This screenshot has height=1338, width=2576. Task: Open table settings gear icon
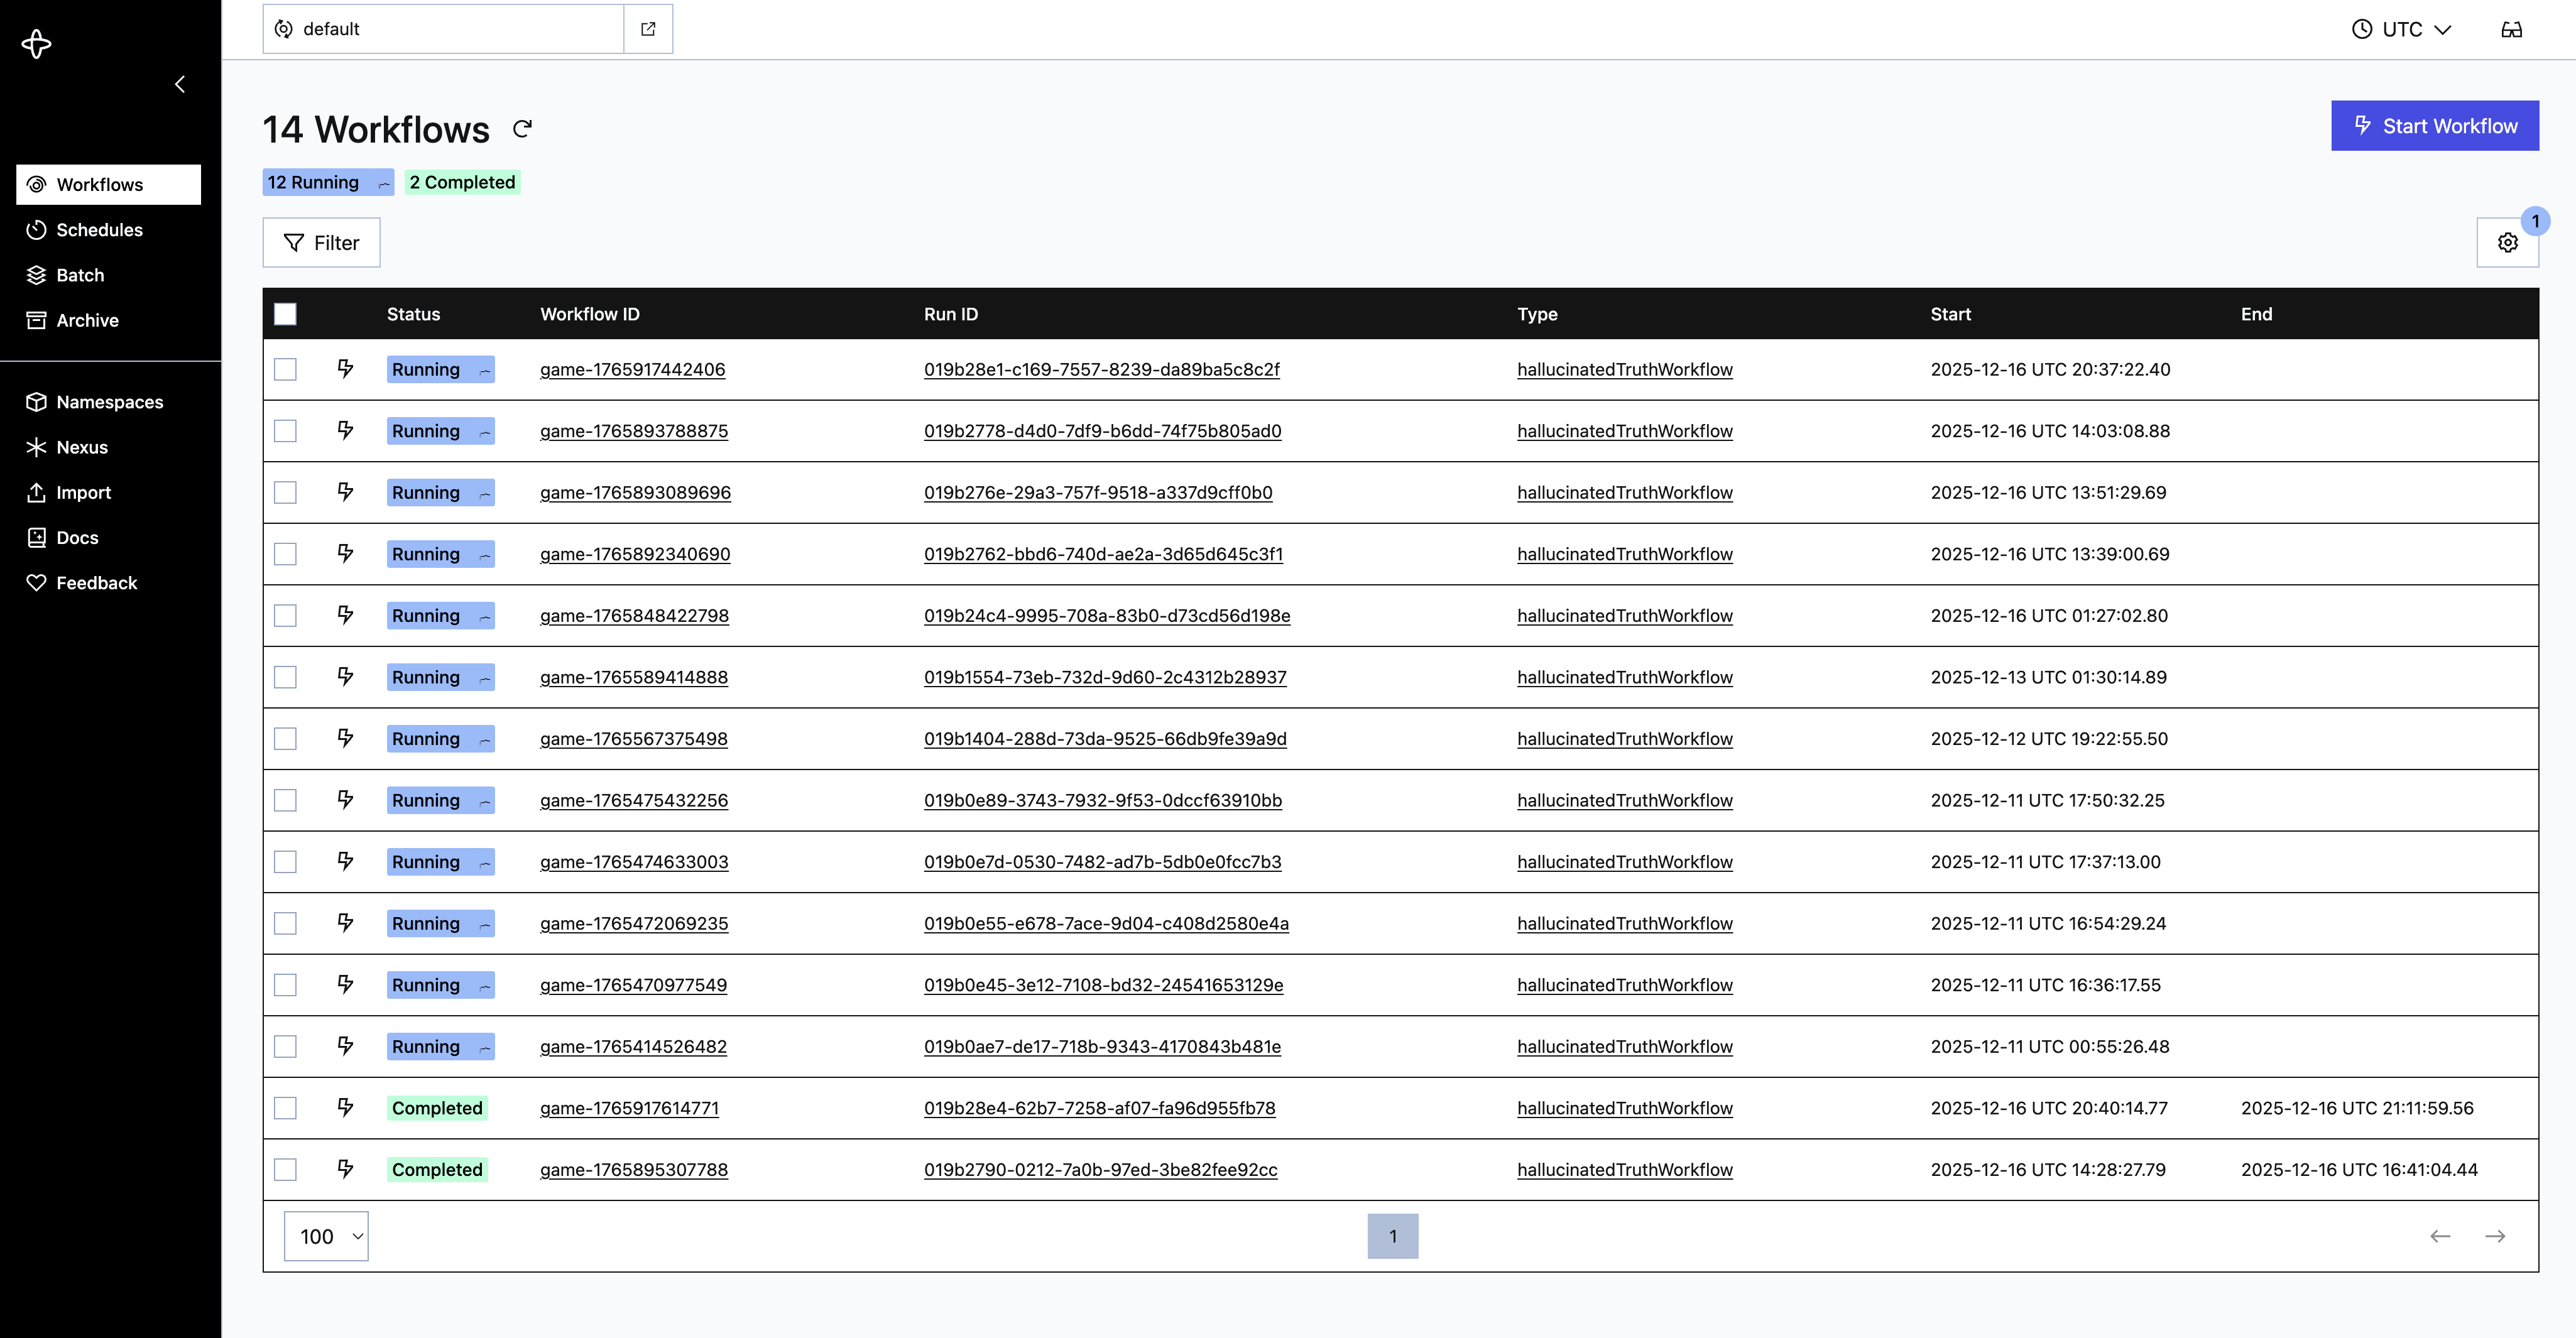pos(2507,242)
